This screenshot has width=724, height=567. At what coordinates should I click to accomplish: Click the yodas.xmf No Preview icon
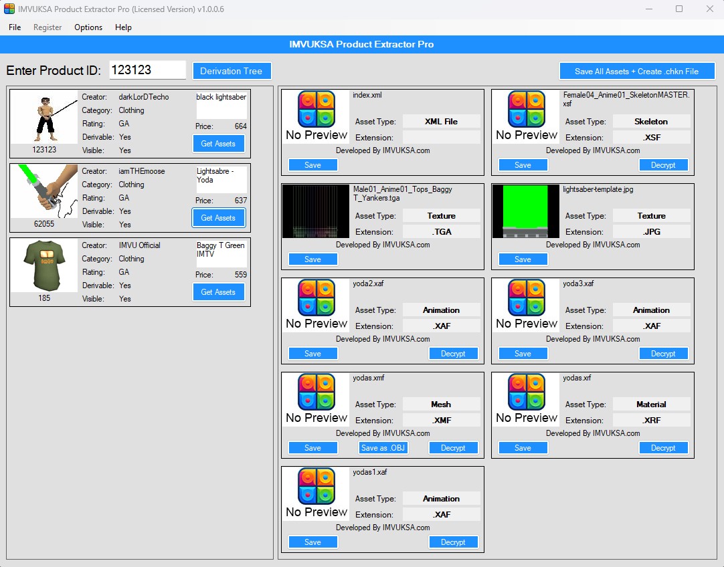316,399
